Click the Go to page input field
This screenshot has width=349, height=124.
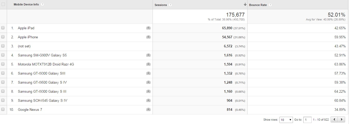307,120
